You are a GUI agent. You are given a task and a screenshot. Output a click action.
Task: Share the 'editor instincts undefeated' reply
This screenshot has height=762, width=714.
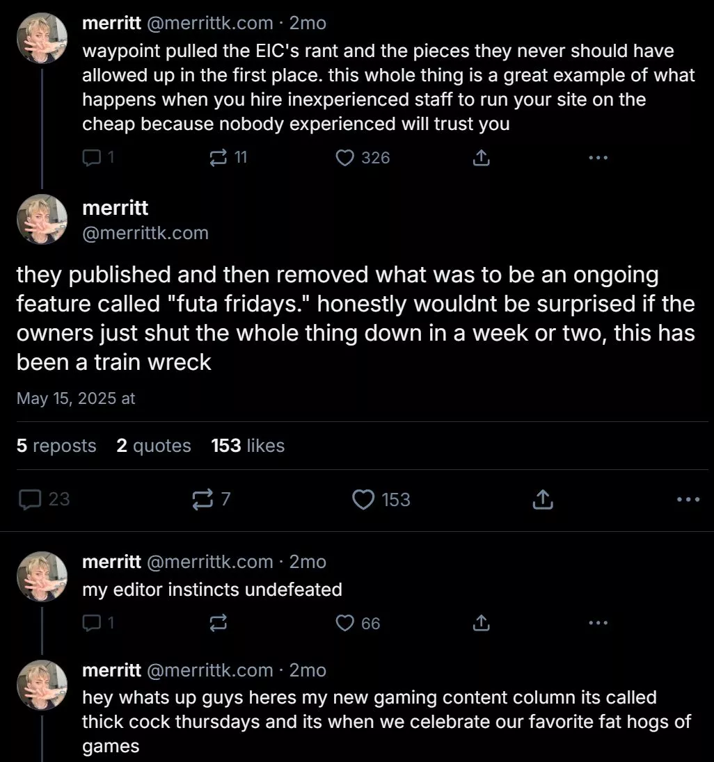481,624
